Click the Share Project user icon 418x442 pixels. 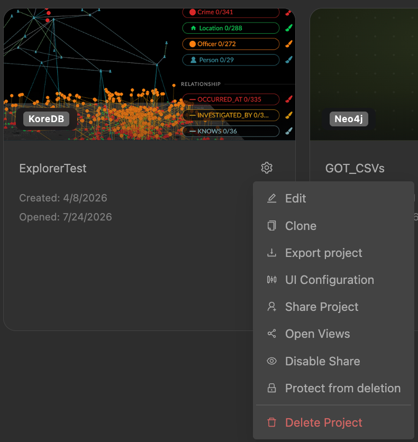coord(271,307)
